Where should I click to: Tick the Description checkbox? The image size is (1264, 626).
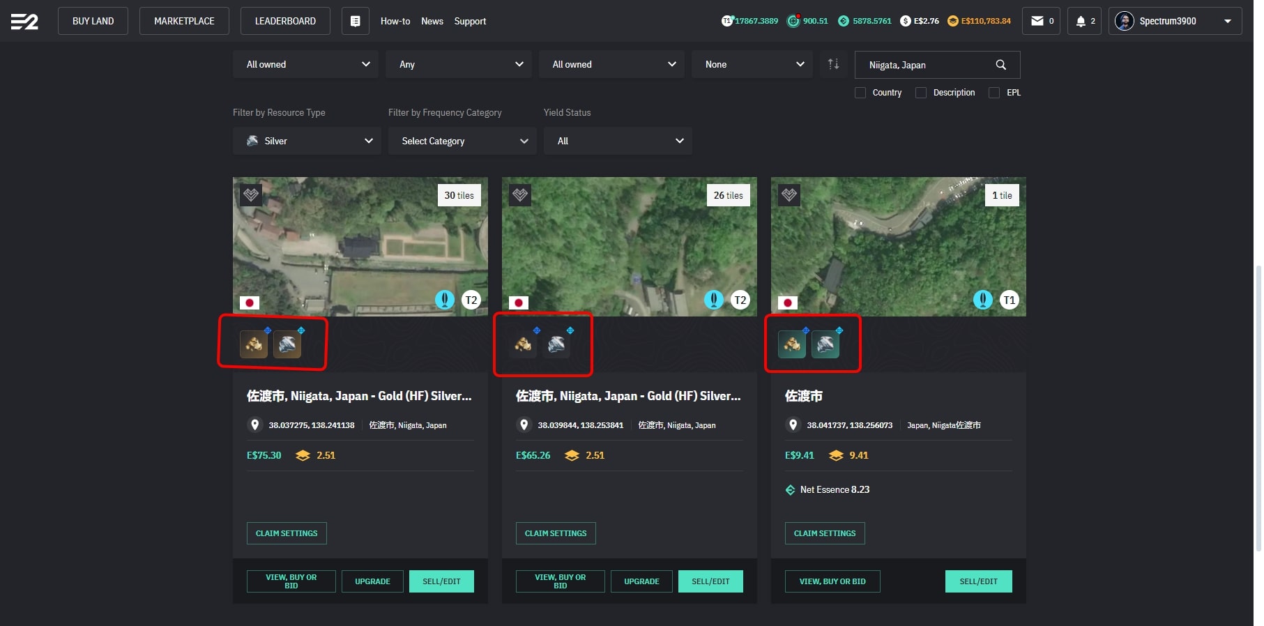[x=921, y=93]
